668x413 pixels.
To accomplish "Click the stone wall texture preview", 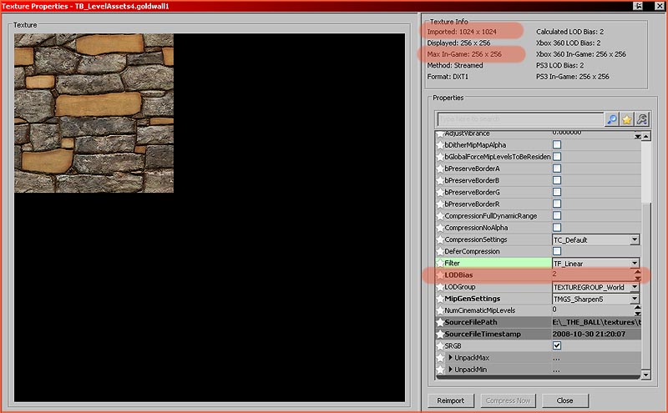I will (x=94, y=113).
